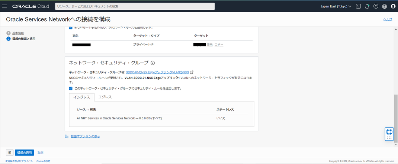Click the 取消 cancel link
Screen dimensions: 398x164
coord(41,152)
